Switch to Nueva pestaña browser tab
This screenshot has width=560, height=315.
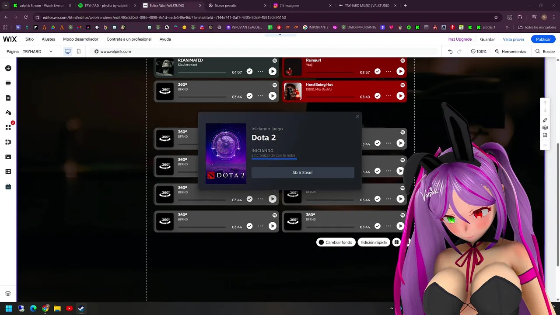(x=237, y=6)
